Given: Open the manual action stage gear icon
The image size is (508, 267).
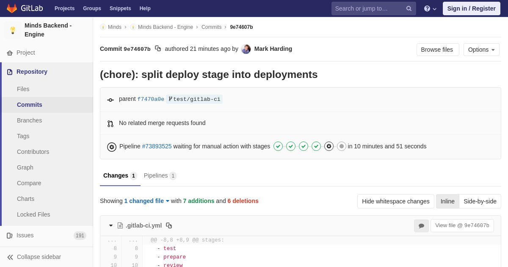Looking at the screenshot, I should point(329,146).
